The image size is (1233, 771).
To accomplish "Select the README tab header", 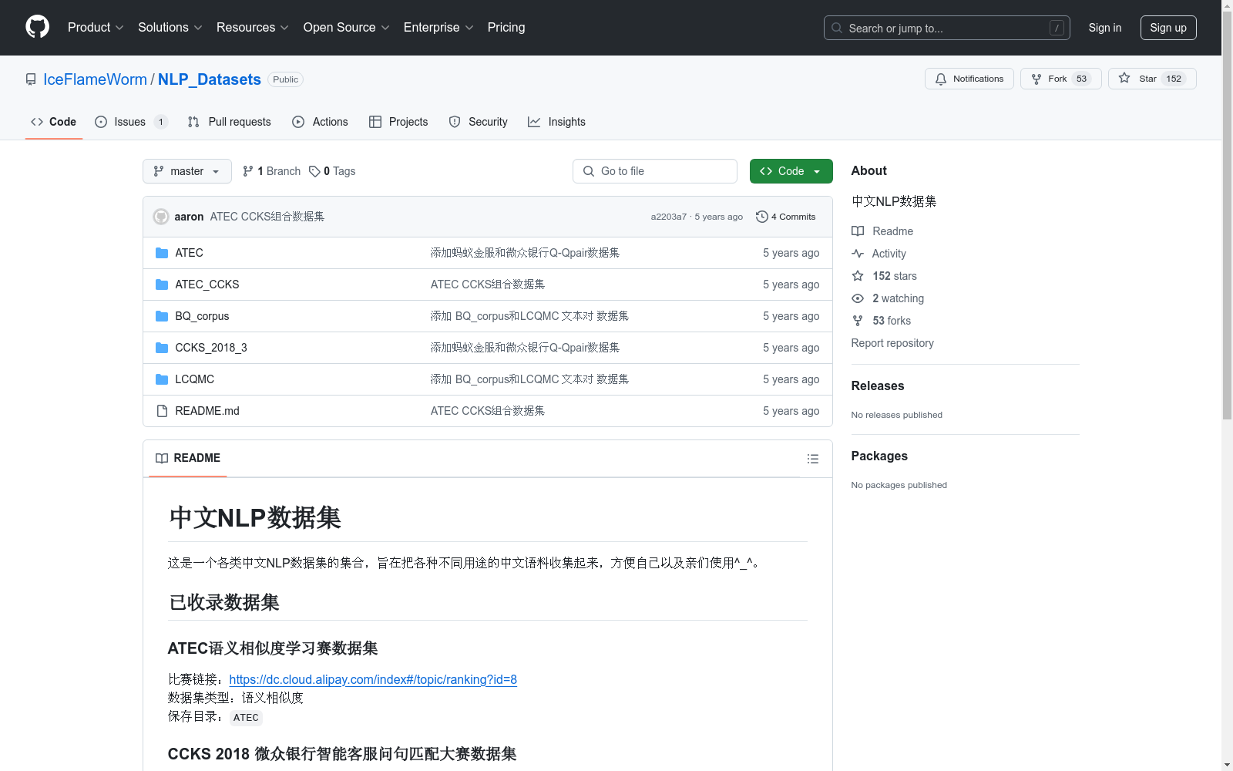I will (188, 458).
